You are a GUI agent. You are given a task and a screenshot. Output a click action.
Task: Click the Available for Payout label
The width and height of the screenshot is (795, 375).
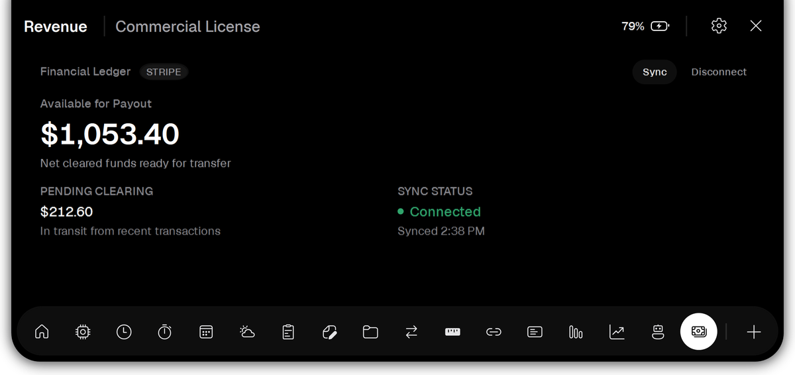coord(96,104)
